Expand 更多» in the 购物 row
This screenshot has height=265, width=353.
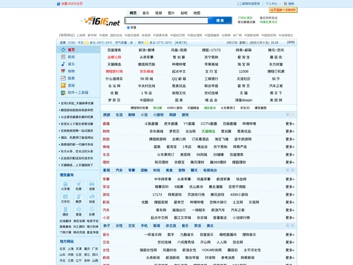tap(290, 132)
